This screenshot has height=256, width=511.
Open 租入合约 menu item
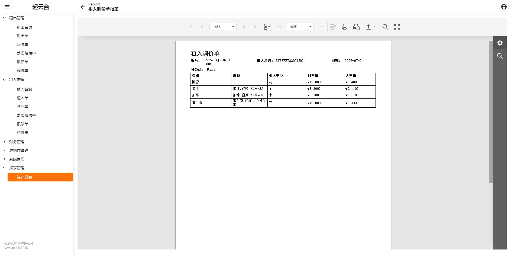click(x=24, y=89)
